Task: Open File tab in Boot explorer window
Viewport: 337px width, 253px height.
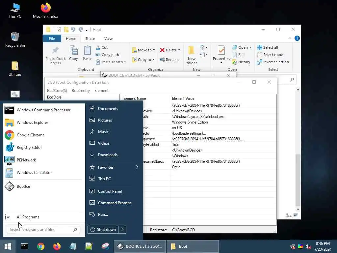Action: click(x=52, y=39)
